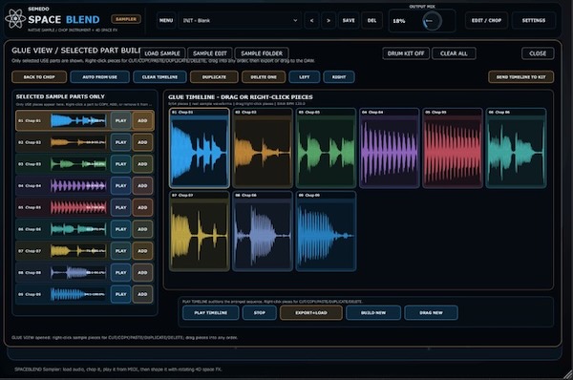Viewport: 573px width, 380px height.
Task: Select purple Chop 04 waveform in parts list
Action: coord(78,185)
